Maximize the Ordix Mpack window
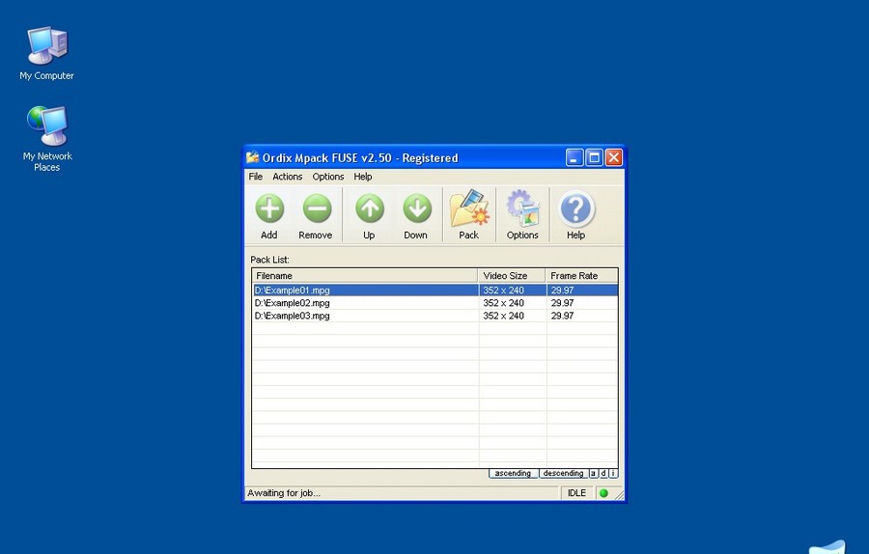 click(x=594, y=158)
